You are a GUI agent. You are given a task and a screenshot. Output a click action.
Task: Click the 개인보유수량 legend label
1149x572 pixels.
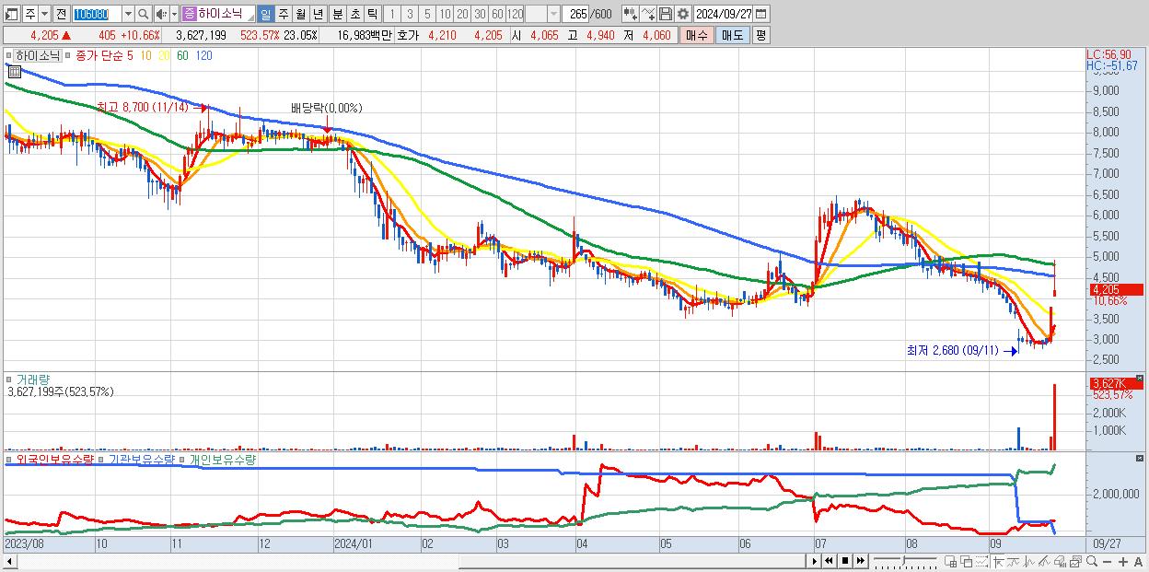pos(223,459)
